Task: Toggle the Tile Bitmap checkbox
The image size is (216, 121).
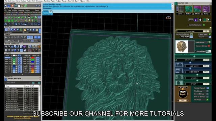Action: point(208,91)
